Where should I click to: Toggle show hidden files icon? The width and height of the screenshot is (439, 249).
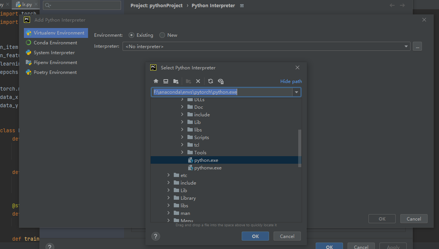(220, 81)
